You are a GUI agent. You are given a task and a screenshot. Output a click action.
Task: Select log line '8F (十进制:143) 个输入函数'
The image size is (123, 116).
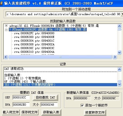pyautogui.click(x=25, y=81)
